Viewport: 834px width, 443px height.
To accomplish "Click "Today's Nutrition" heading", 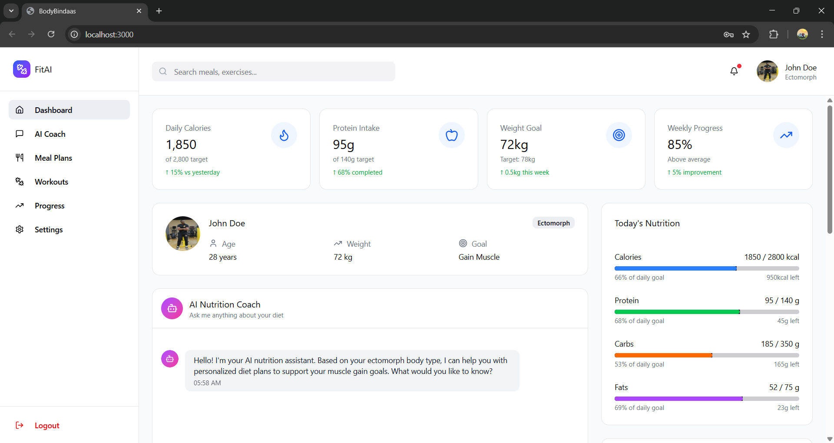I will click(647, 223).
